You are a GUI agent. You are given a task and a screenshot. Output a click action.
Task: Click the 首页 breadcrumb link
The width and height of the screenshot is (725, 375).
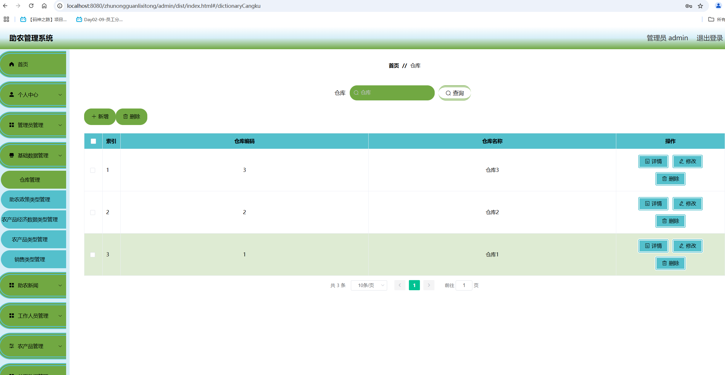[394, 66]
